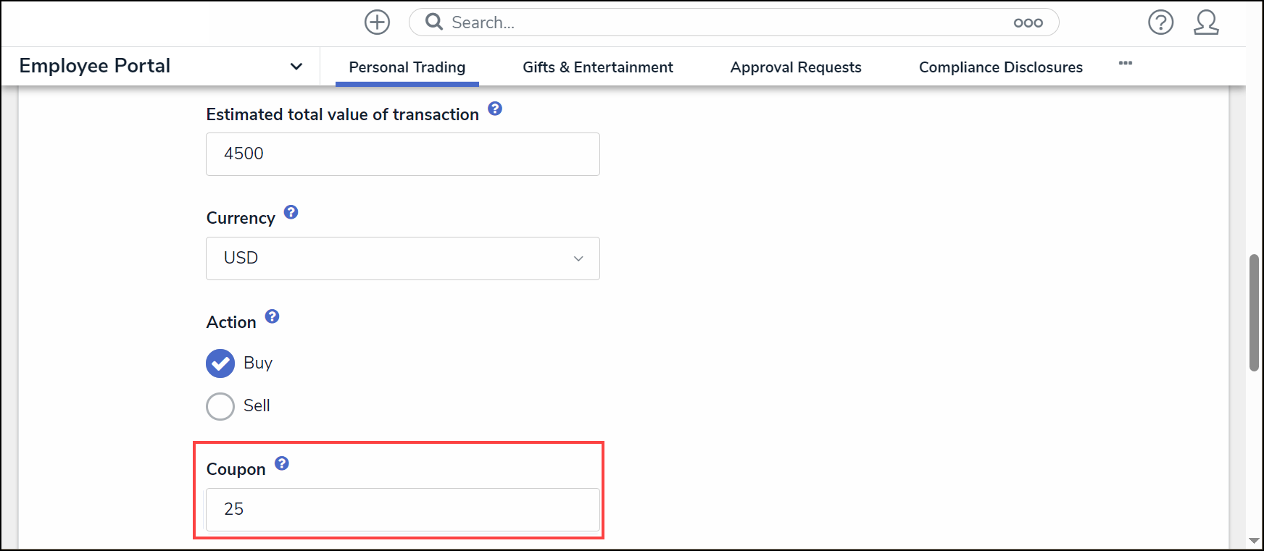1264x551 pixels.
Task: Select the Personal Trading tab
Action: point(407,67)
